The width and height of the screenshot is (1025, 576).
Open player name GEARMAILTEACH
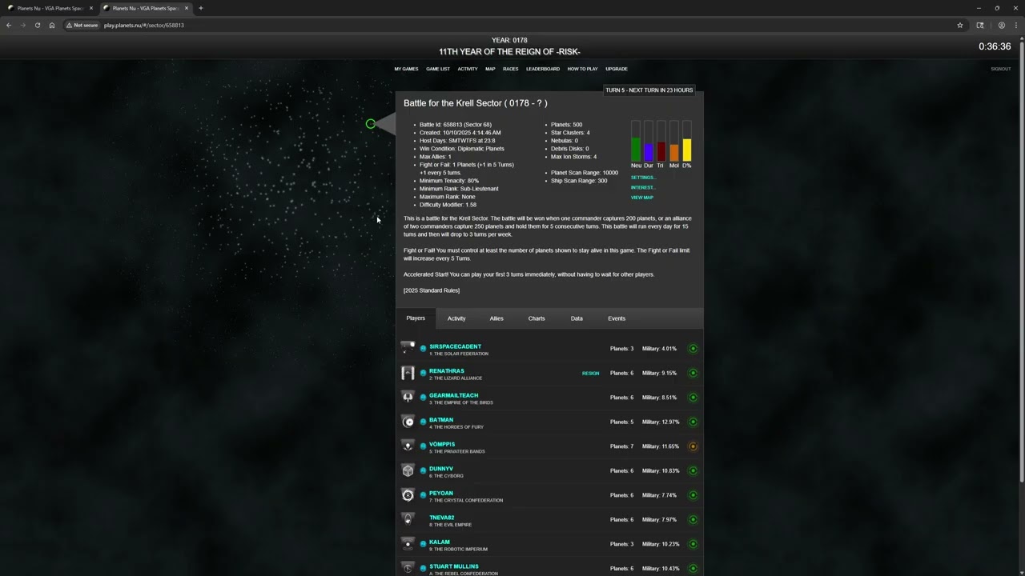click(453, 395)
